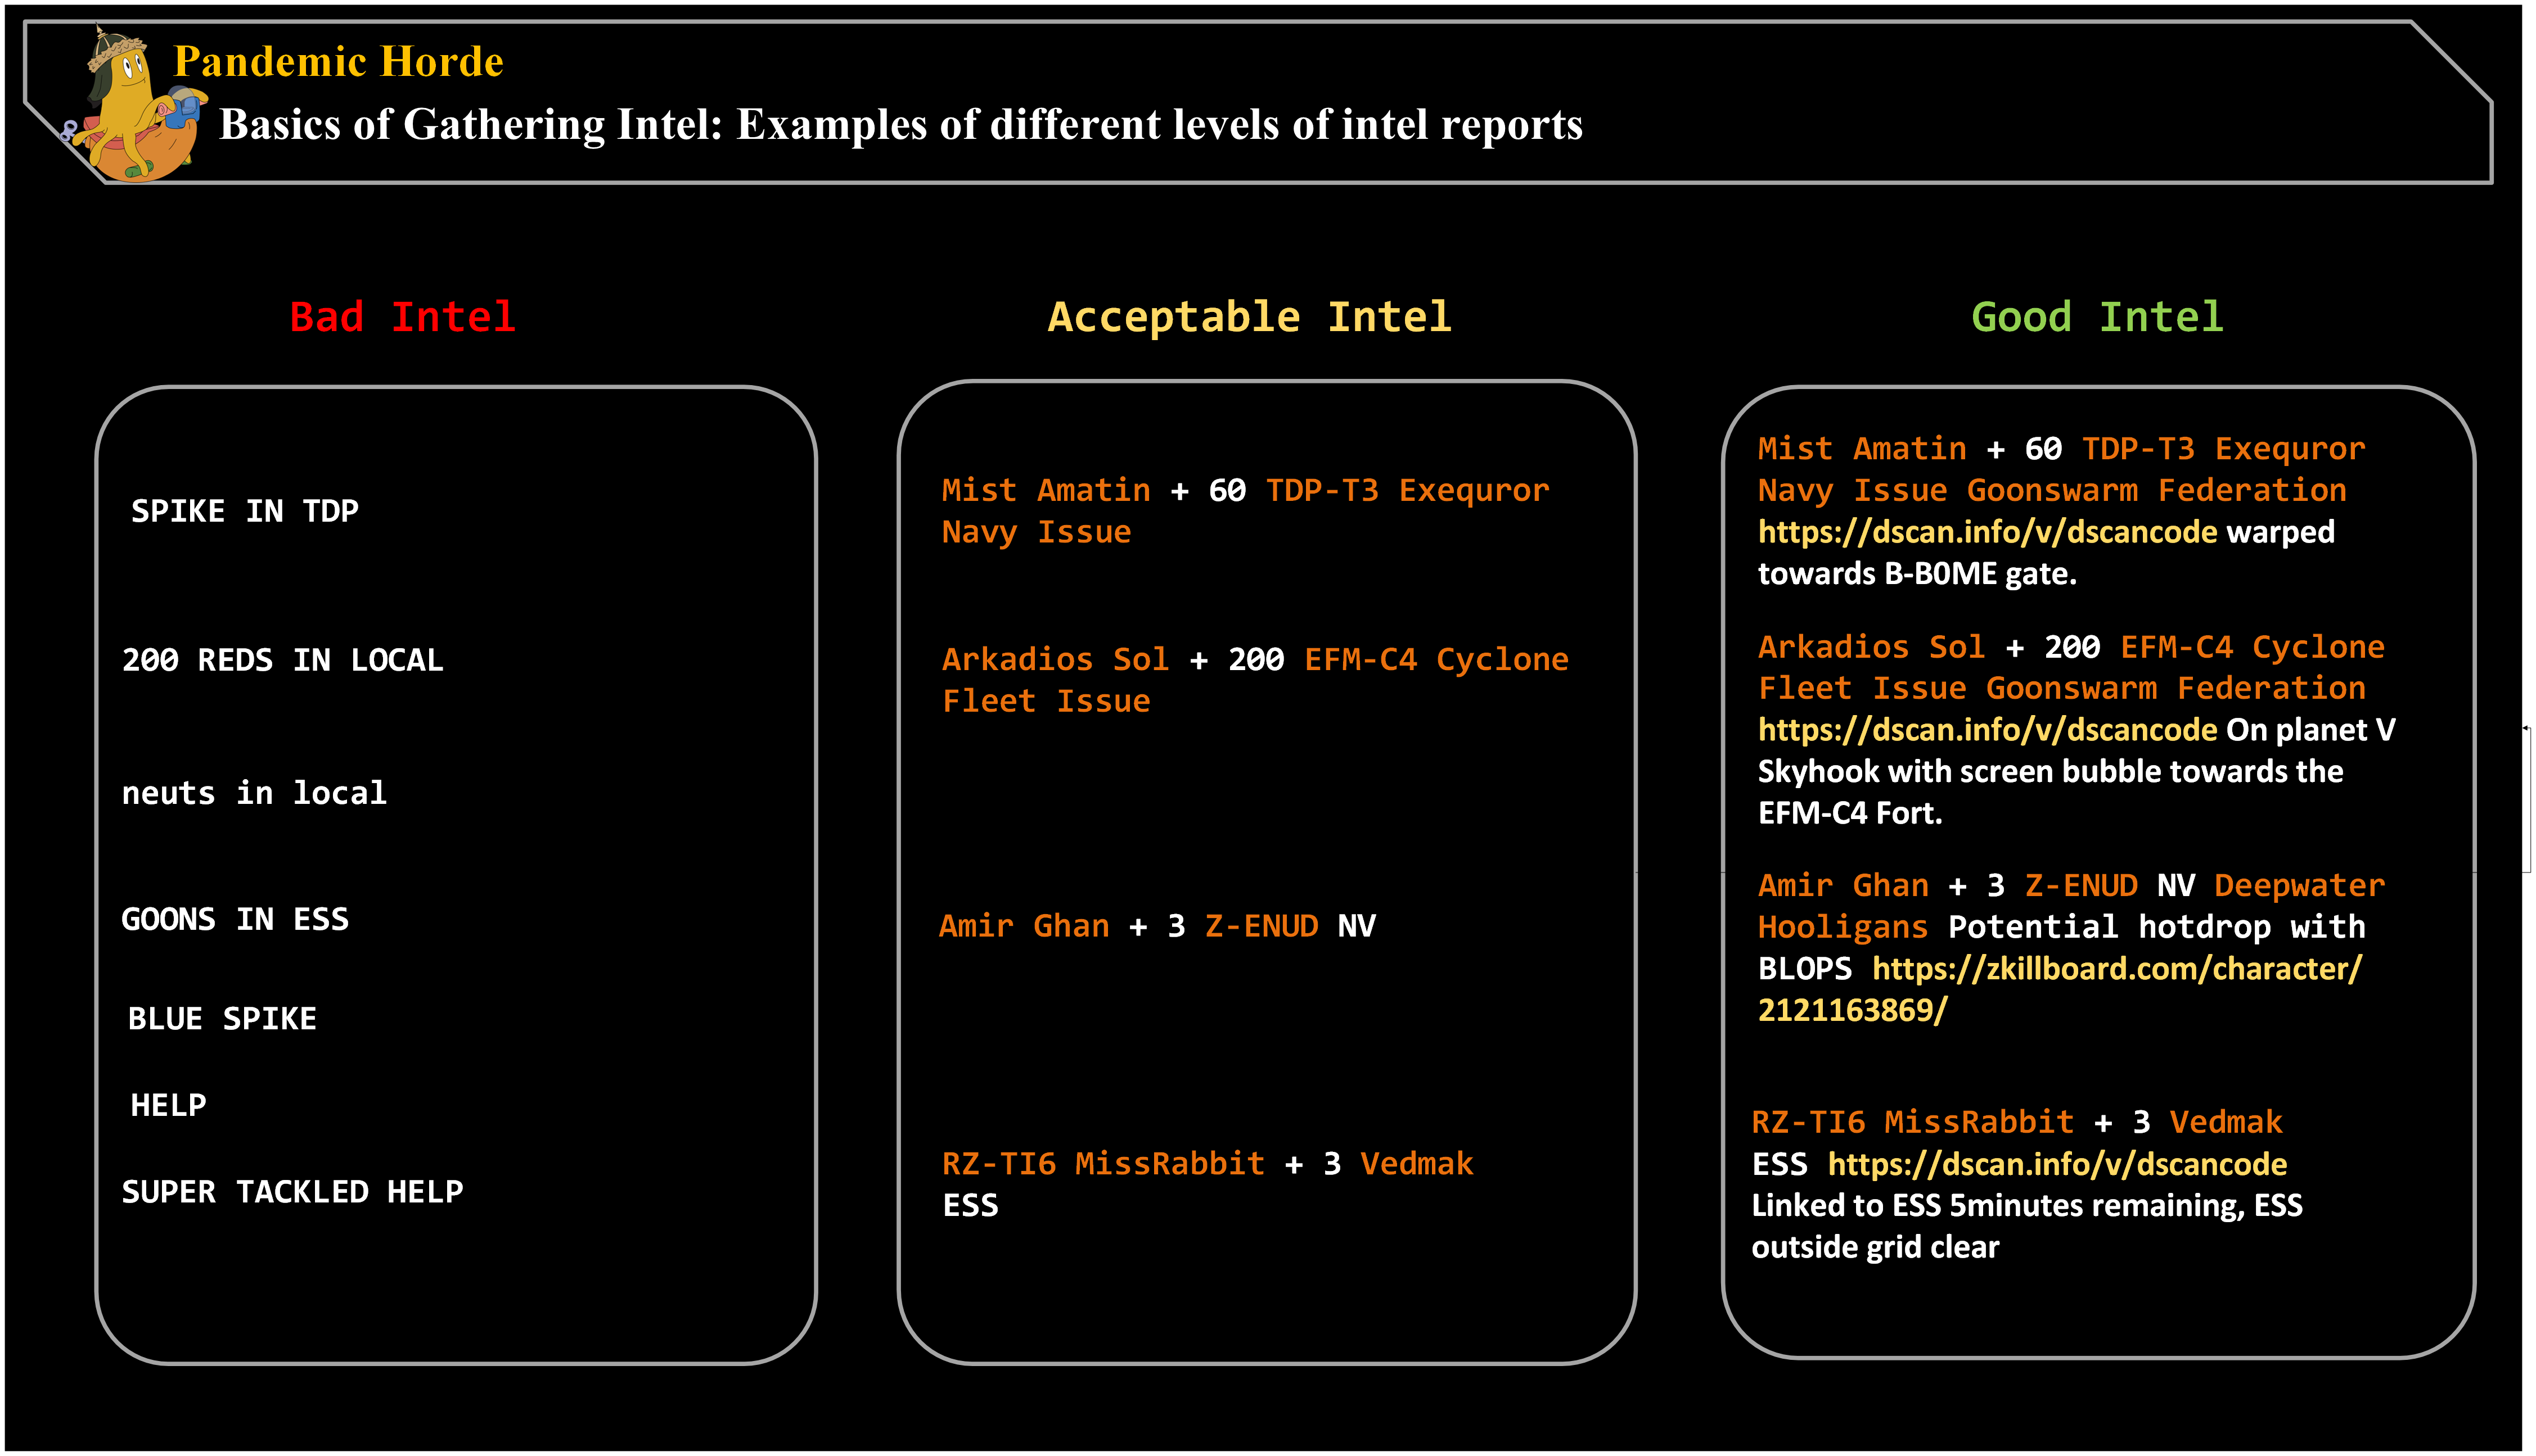This screenshot has width=2536, height=1456.
Task: Click 200 REDS IN LOCAL line
Action: (282, 660)
